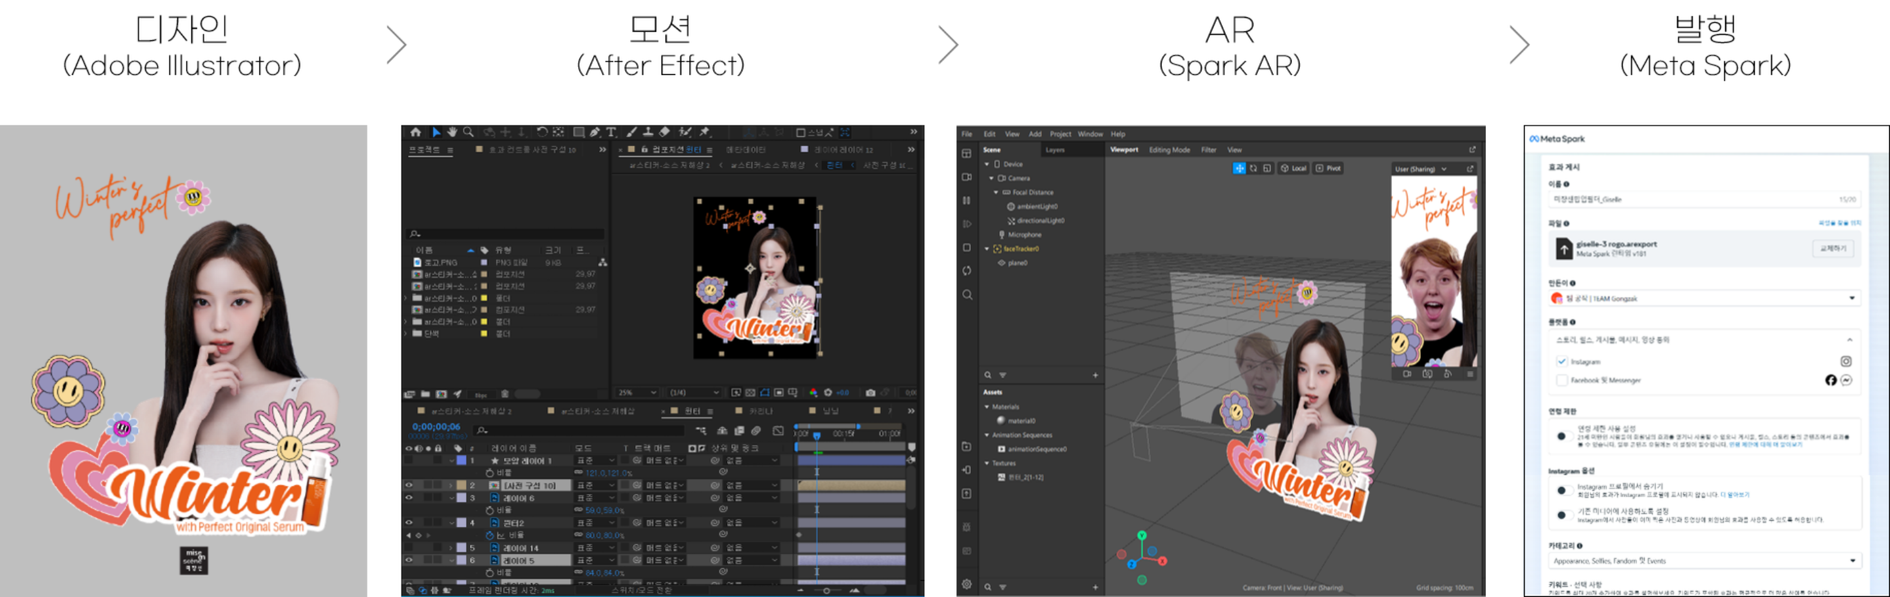Toggle visibility eye of the 윈터2 layer
Viewport: 1890px width, 597px height.
point(409,523)
